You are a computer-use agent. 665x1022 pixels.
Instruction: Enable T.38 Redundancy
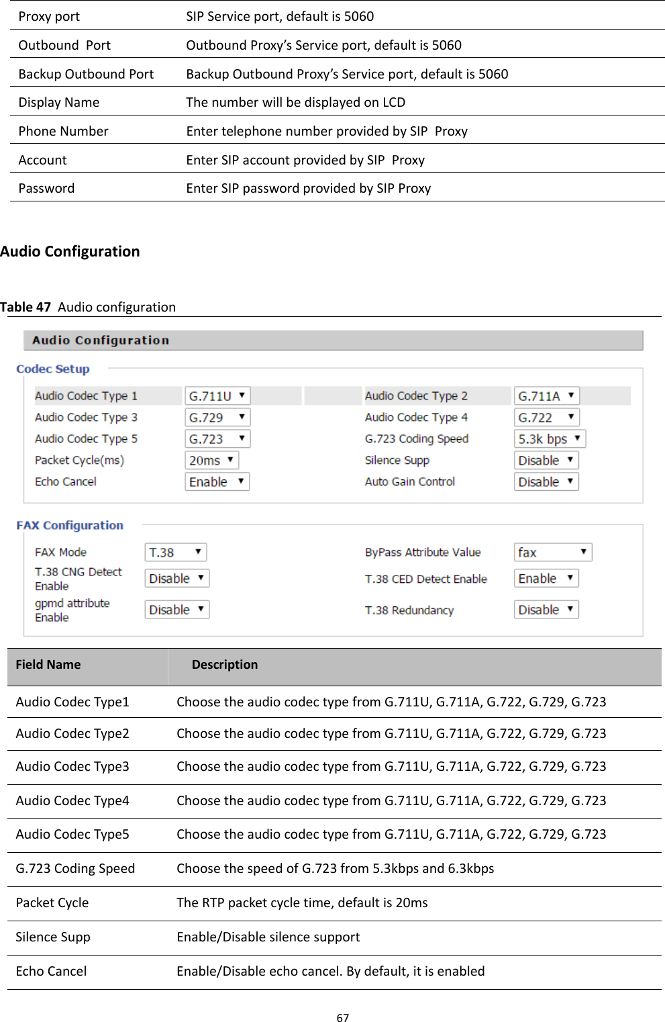point(546,609)
